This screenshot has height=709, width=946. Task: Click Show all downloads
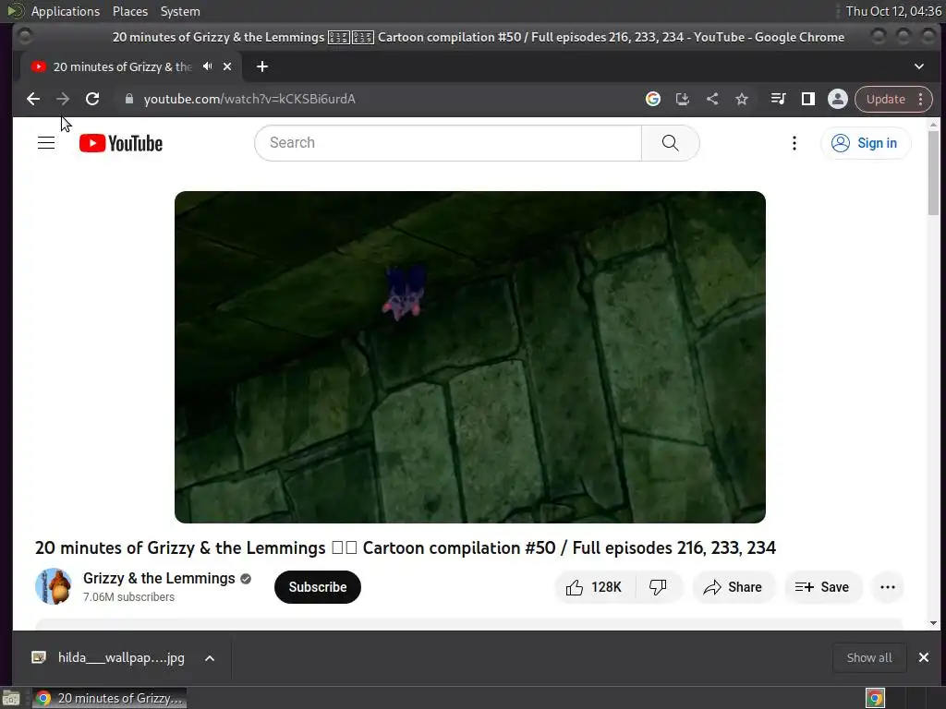pos(869,657)
